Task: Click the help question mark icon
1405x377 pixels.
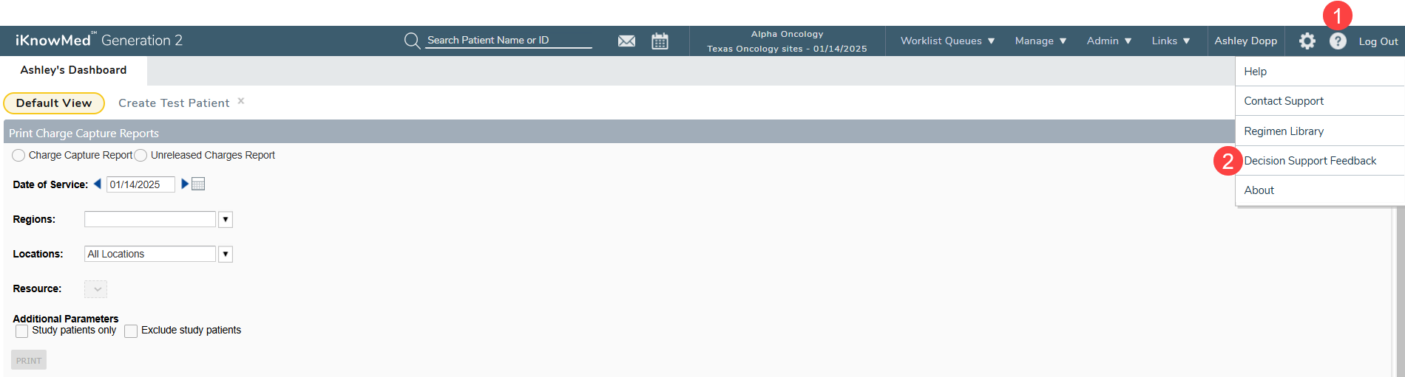Action: point(1338,41)
